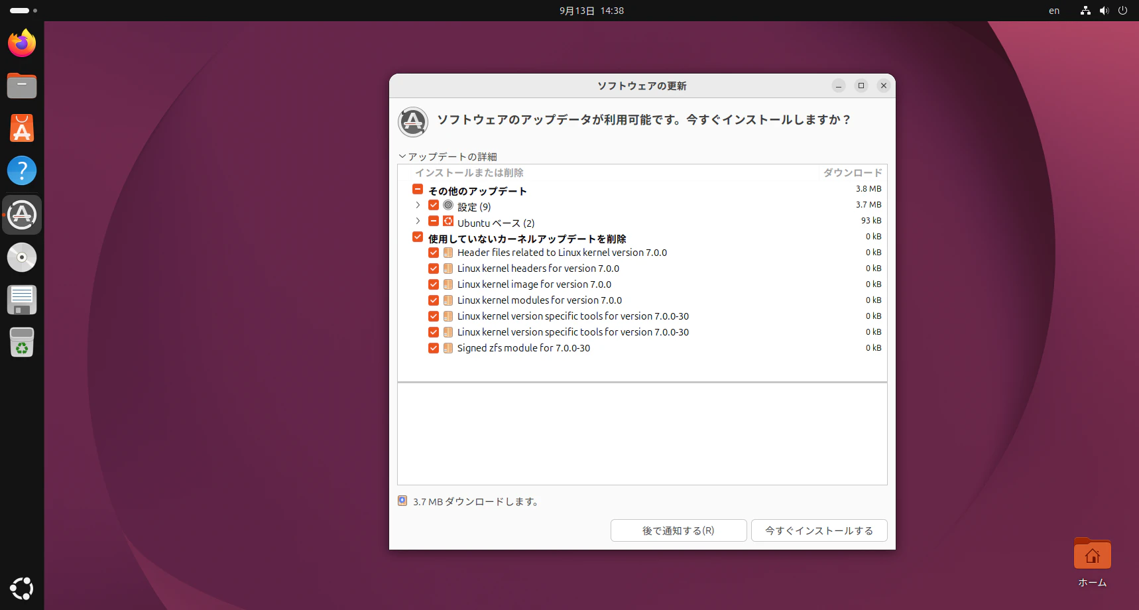Toggle the Ubuntu ベース (2) checkbox

[434, 221]
